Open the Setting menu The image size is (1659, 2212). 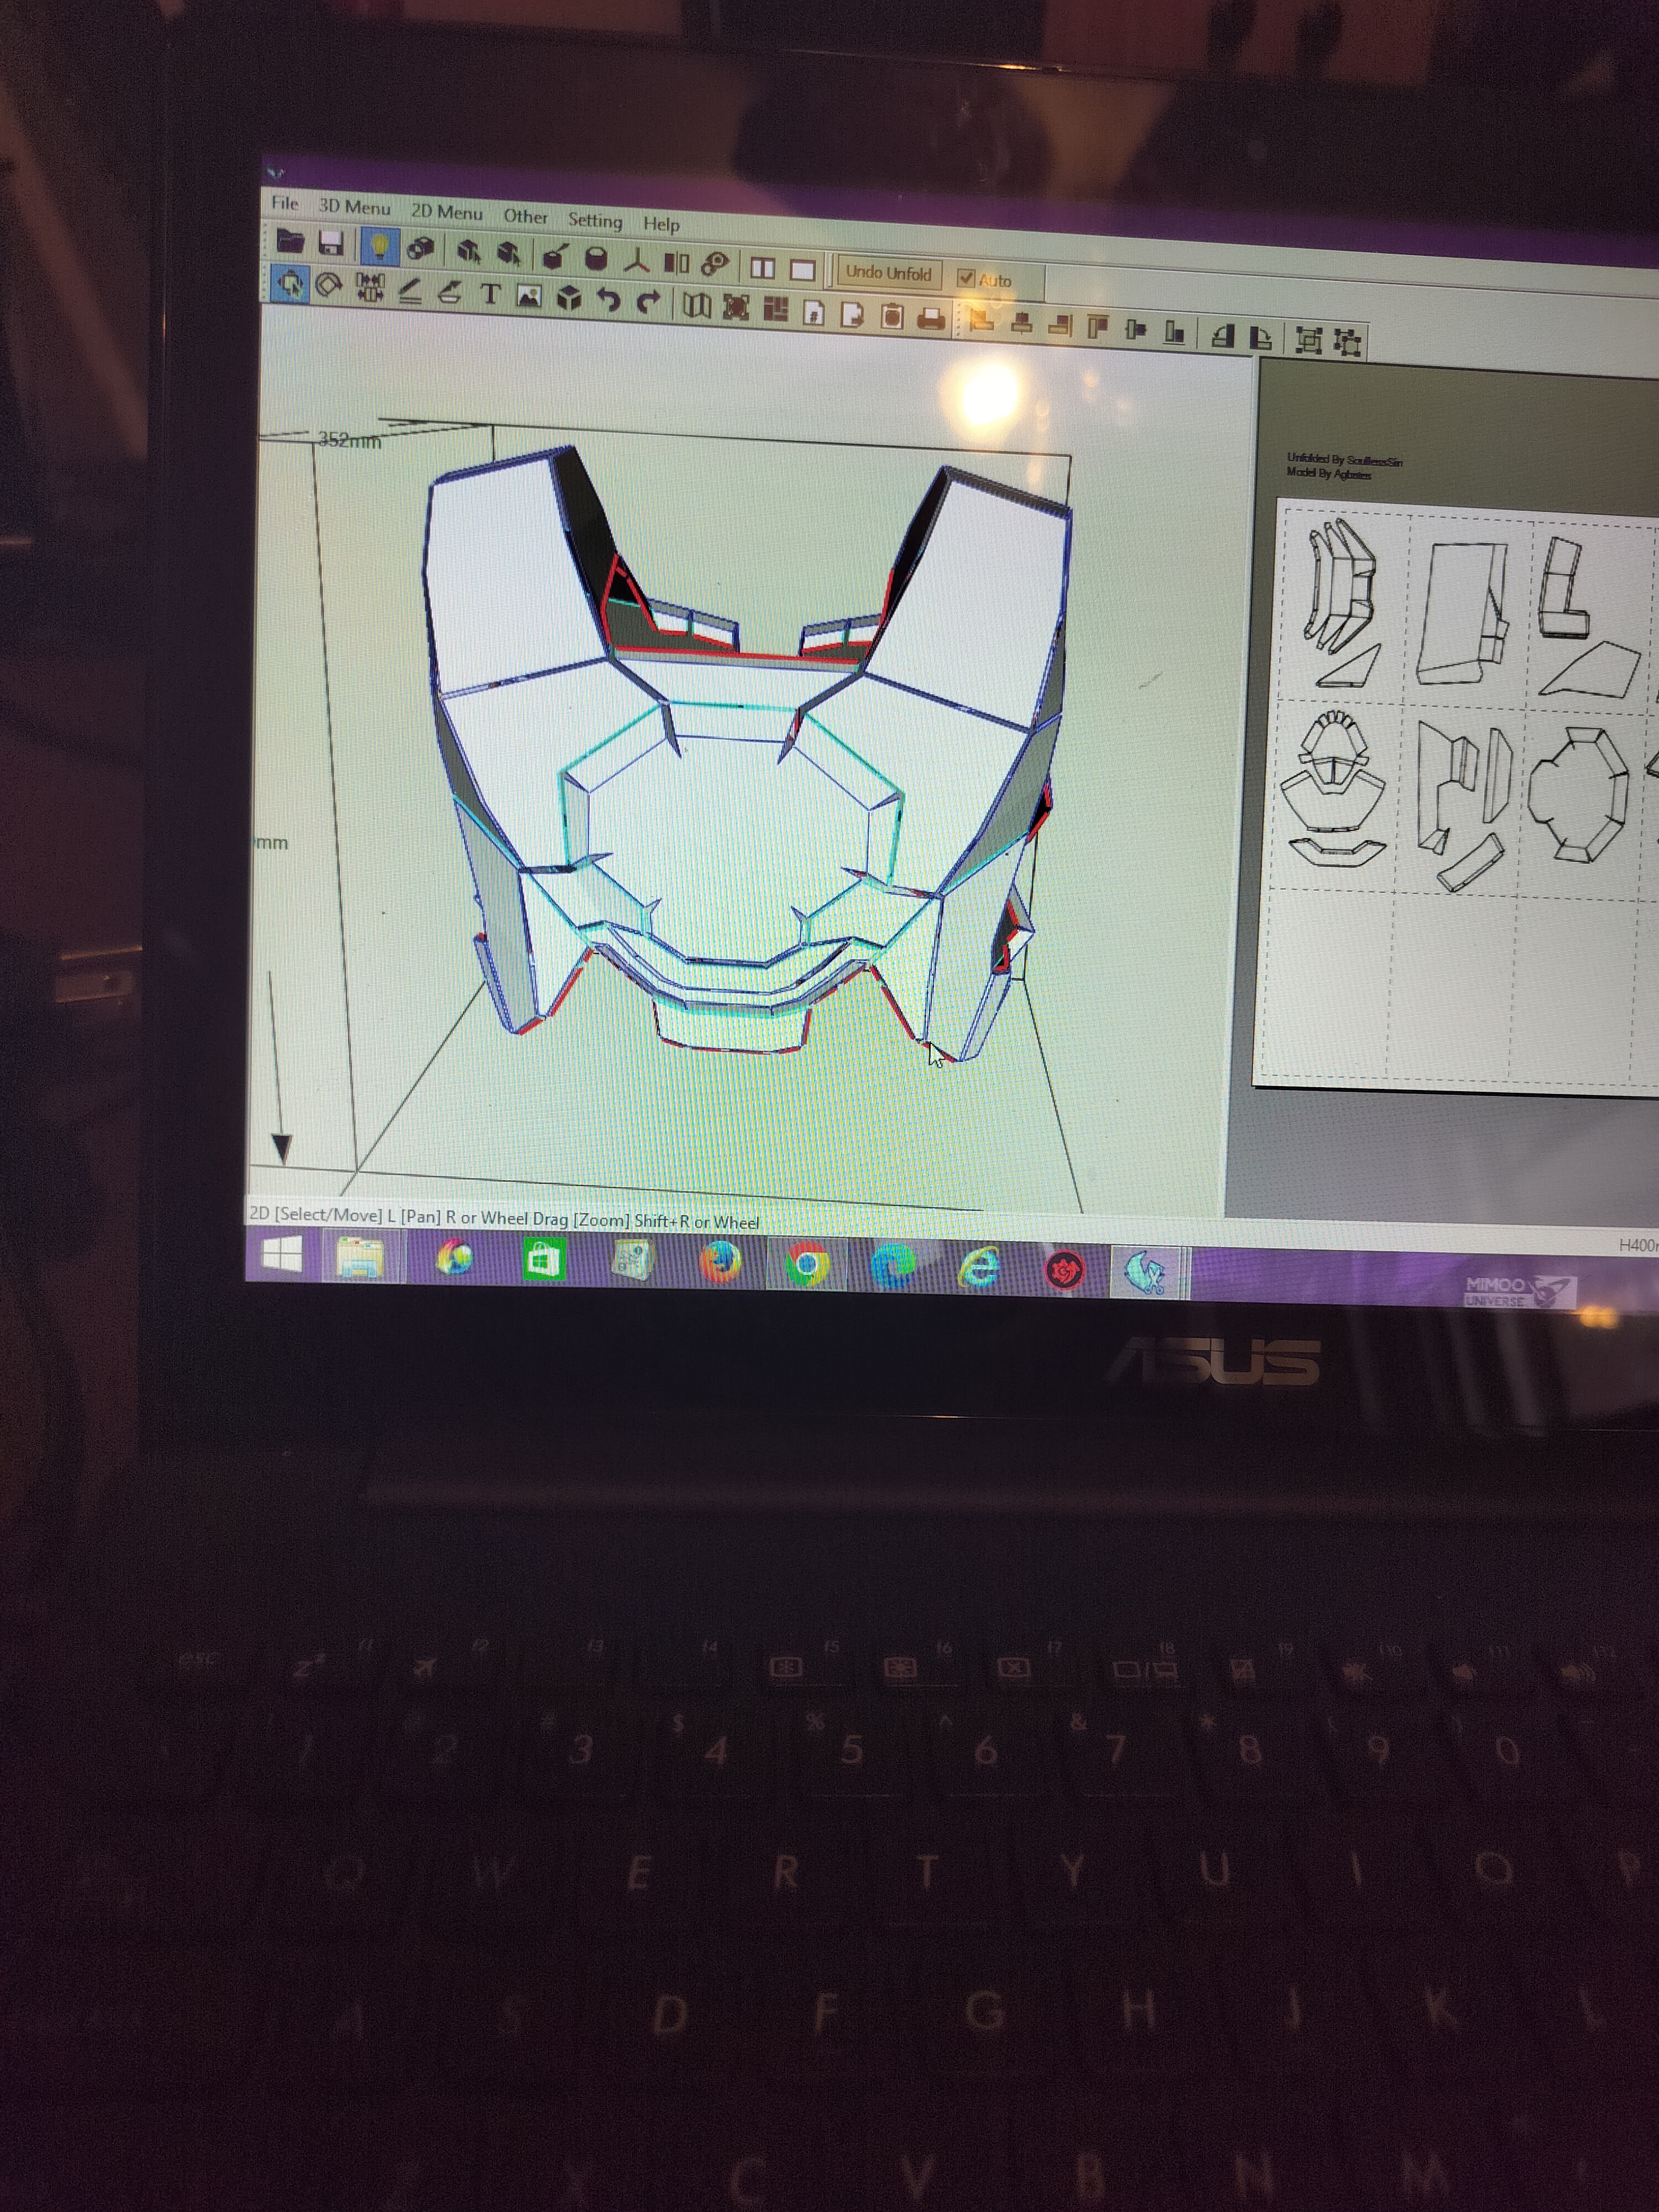tap(595, 220)
